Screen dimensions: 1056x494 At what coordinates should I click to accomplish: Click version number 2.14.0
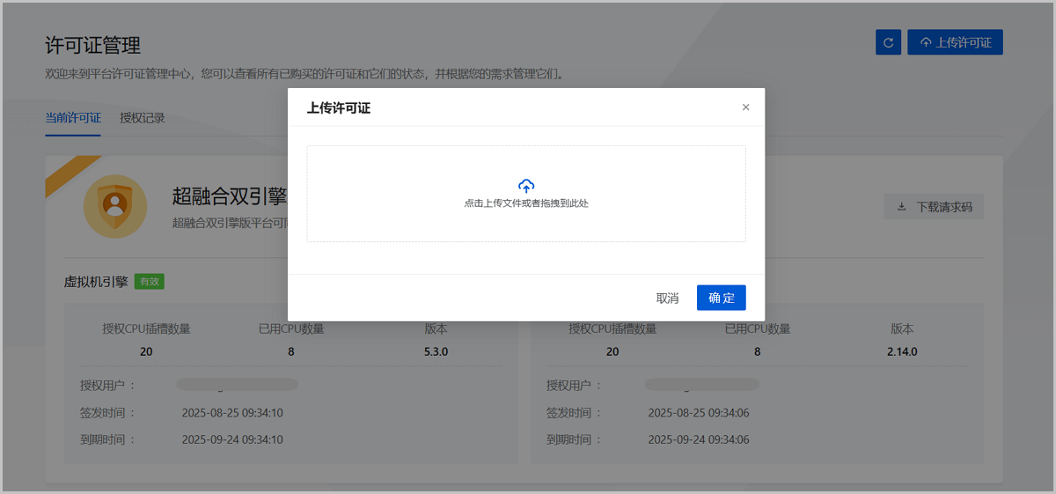pyautogui.click(x=902, y=351)
